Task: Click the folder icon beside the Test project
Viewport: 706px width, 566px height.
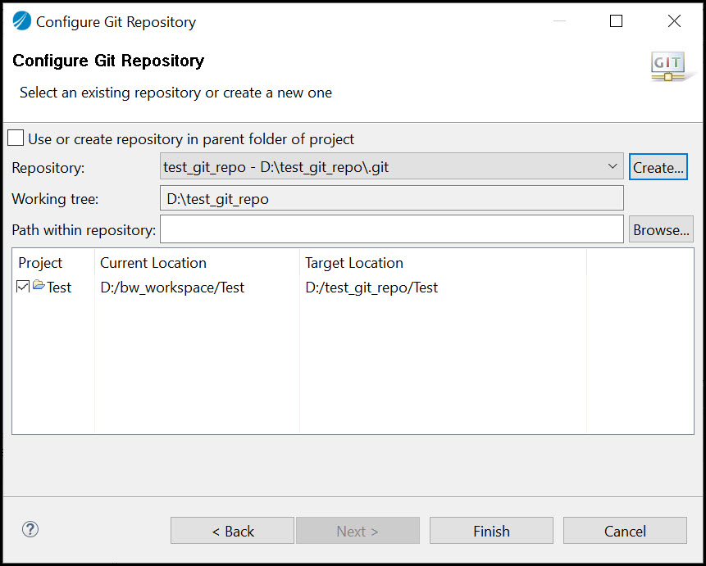Action: [x=38, y=287]
